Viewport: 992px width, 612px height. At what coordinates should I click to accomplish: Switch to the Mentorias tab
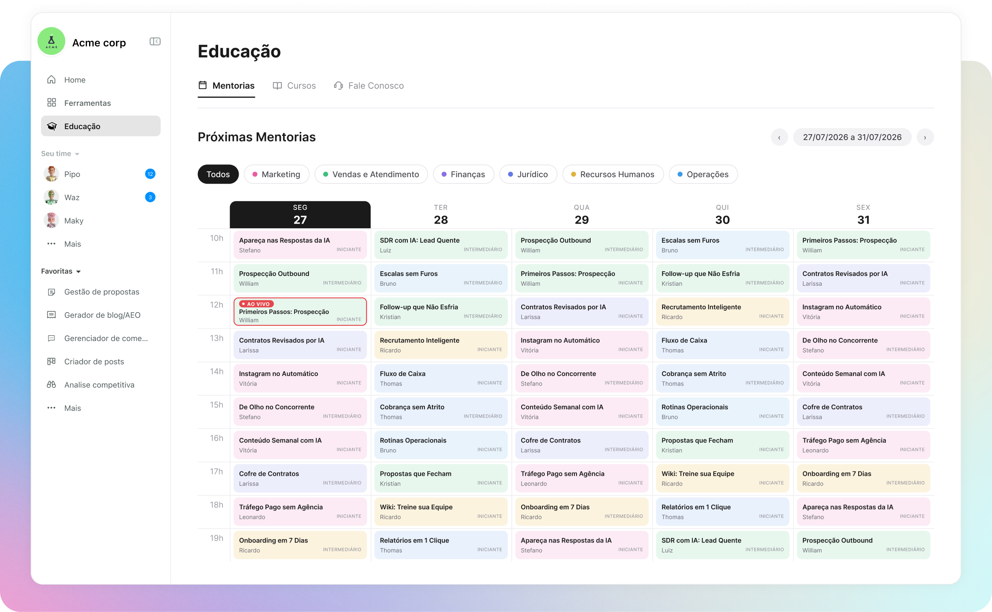click(x=226, y=86)
